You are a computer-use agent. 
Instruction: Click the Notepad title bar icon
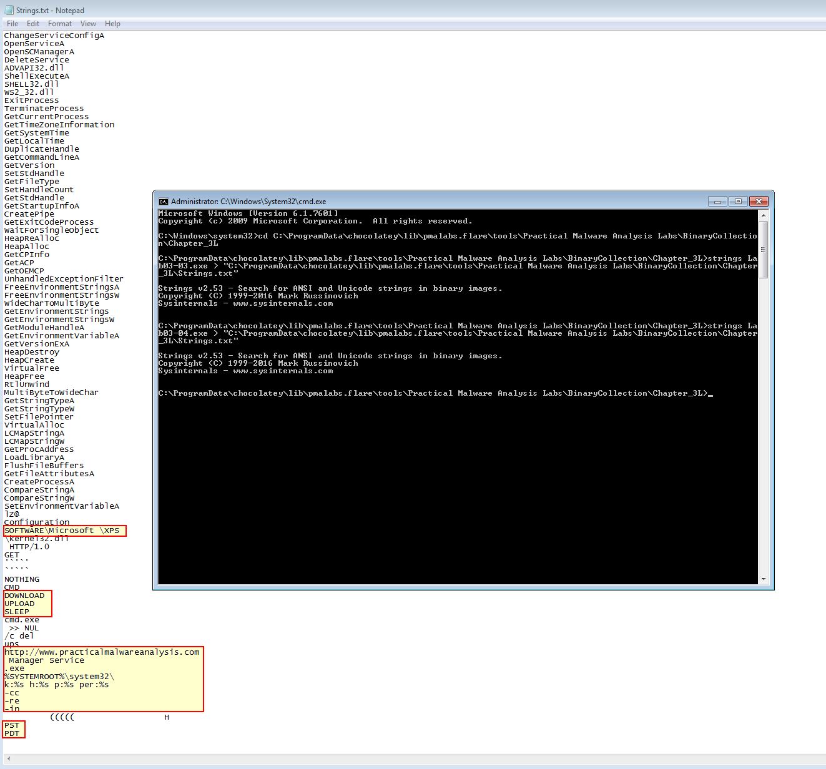click(9, 10)
